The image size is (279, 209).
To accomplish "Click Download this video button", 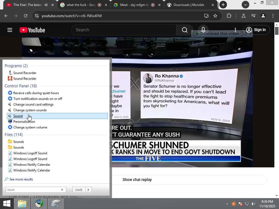I will [217, 33].
